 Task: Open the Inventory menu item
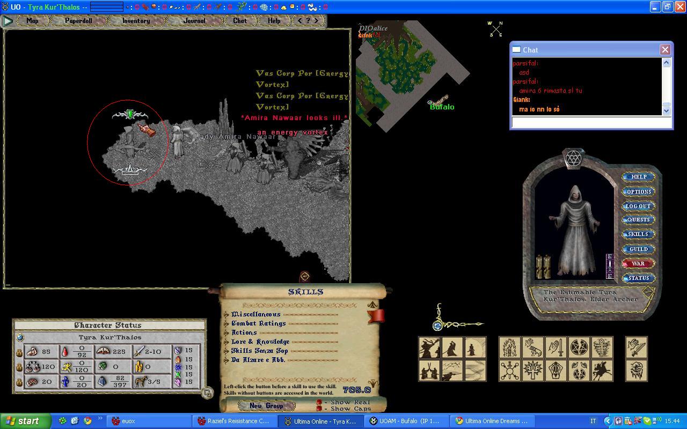point(136,21)
